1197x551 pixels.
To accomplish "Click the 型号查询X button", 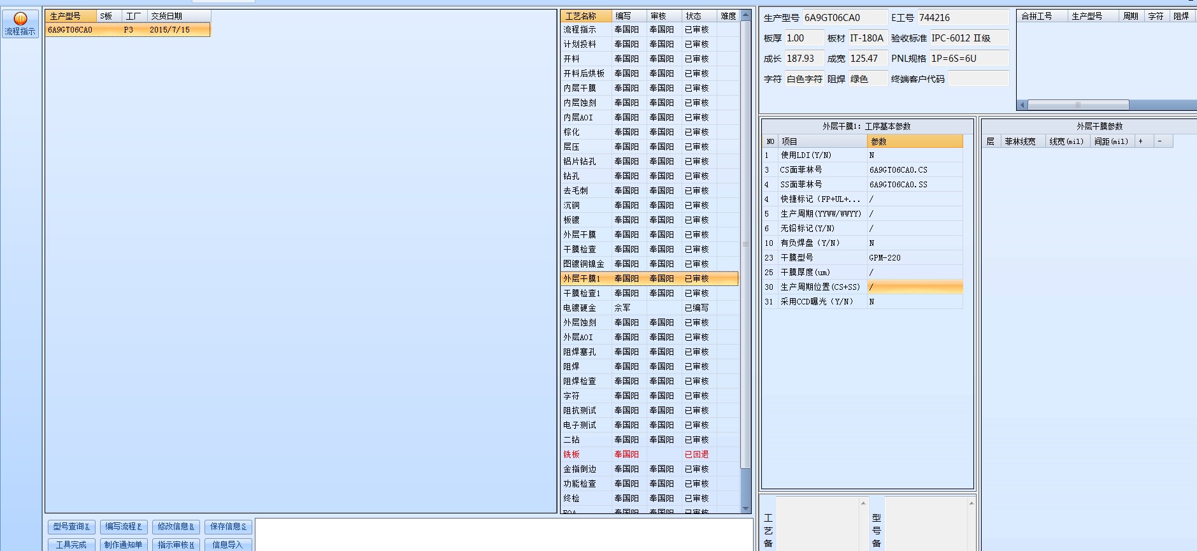I will (x=71, y=527).
